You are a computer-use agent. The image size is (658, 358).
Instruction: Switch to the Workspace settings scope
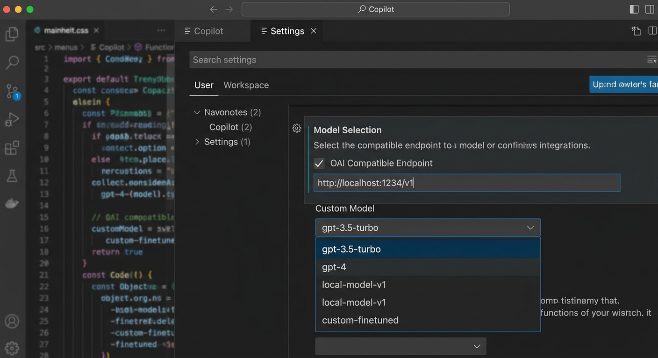pos(246,85)
